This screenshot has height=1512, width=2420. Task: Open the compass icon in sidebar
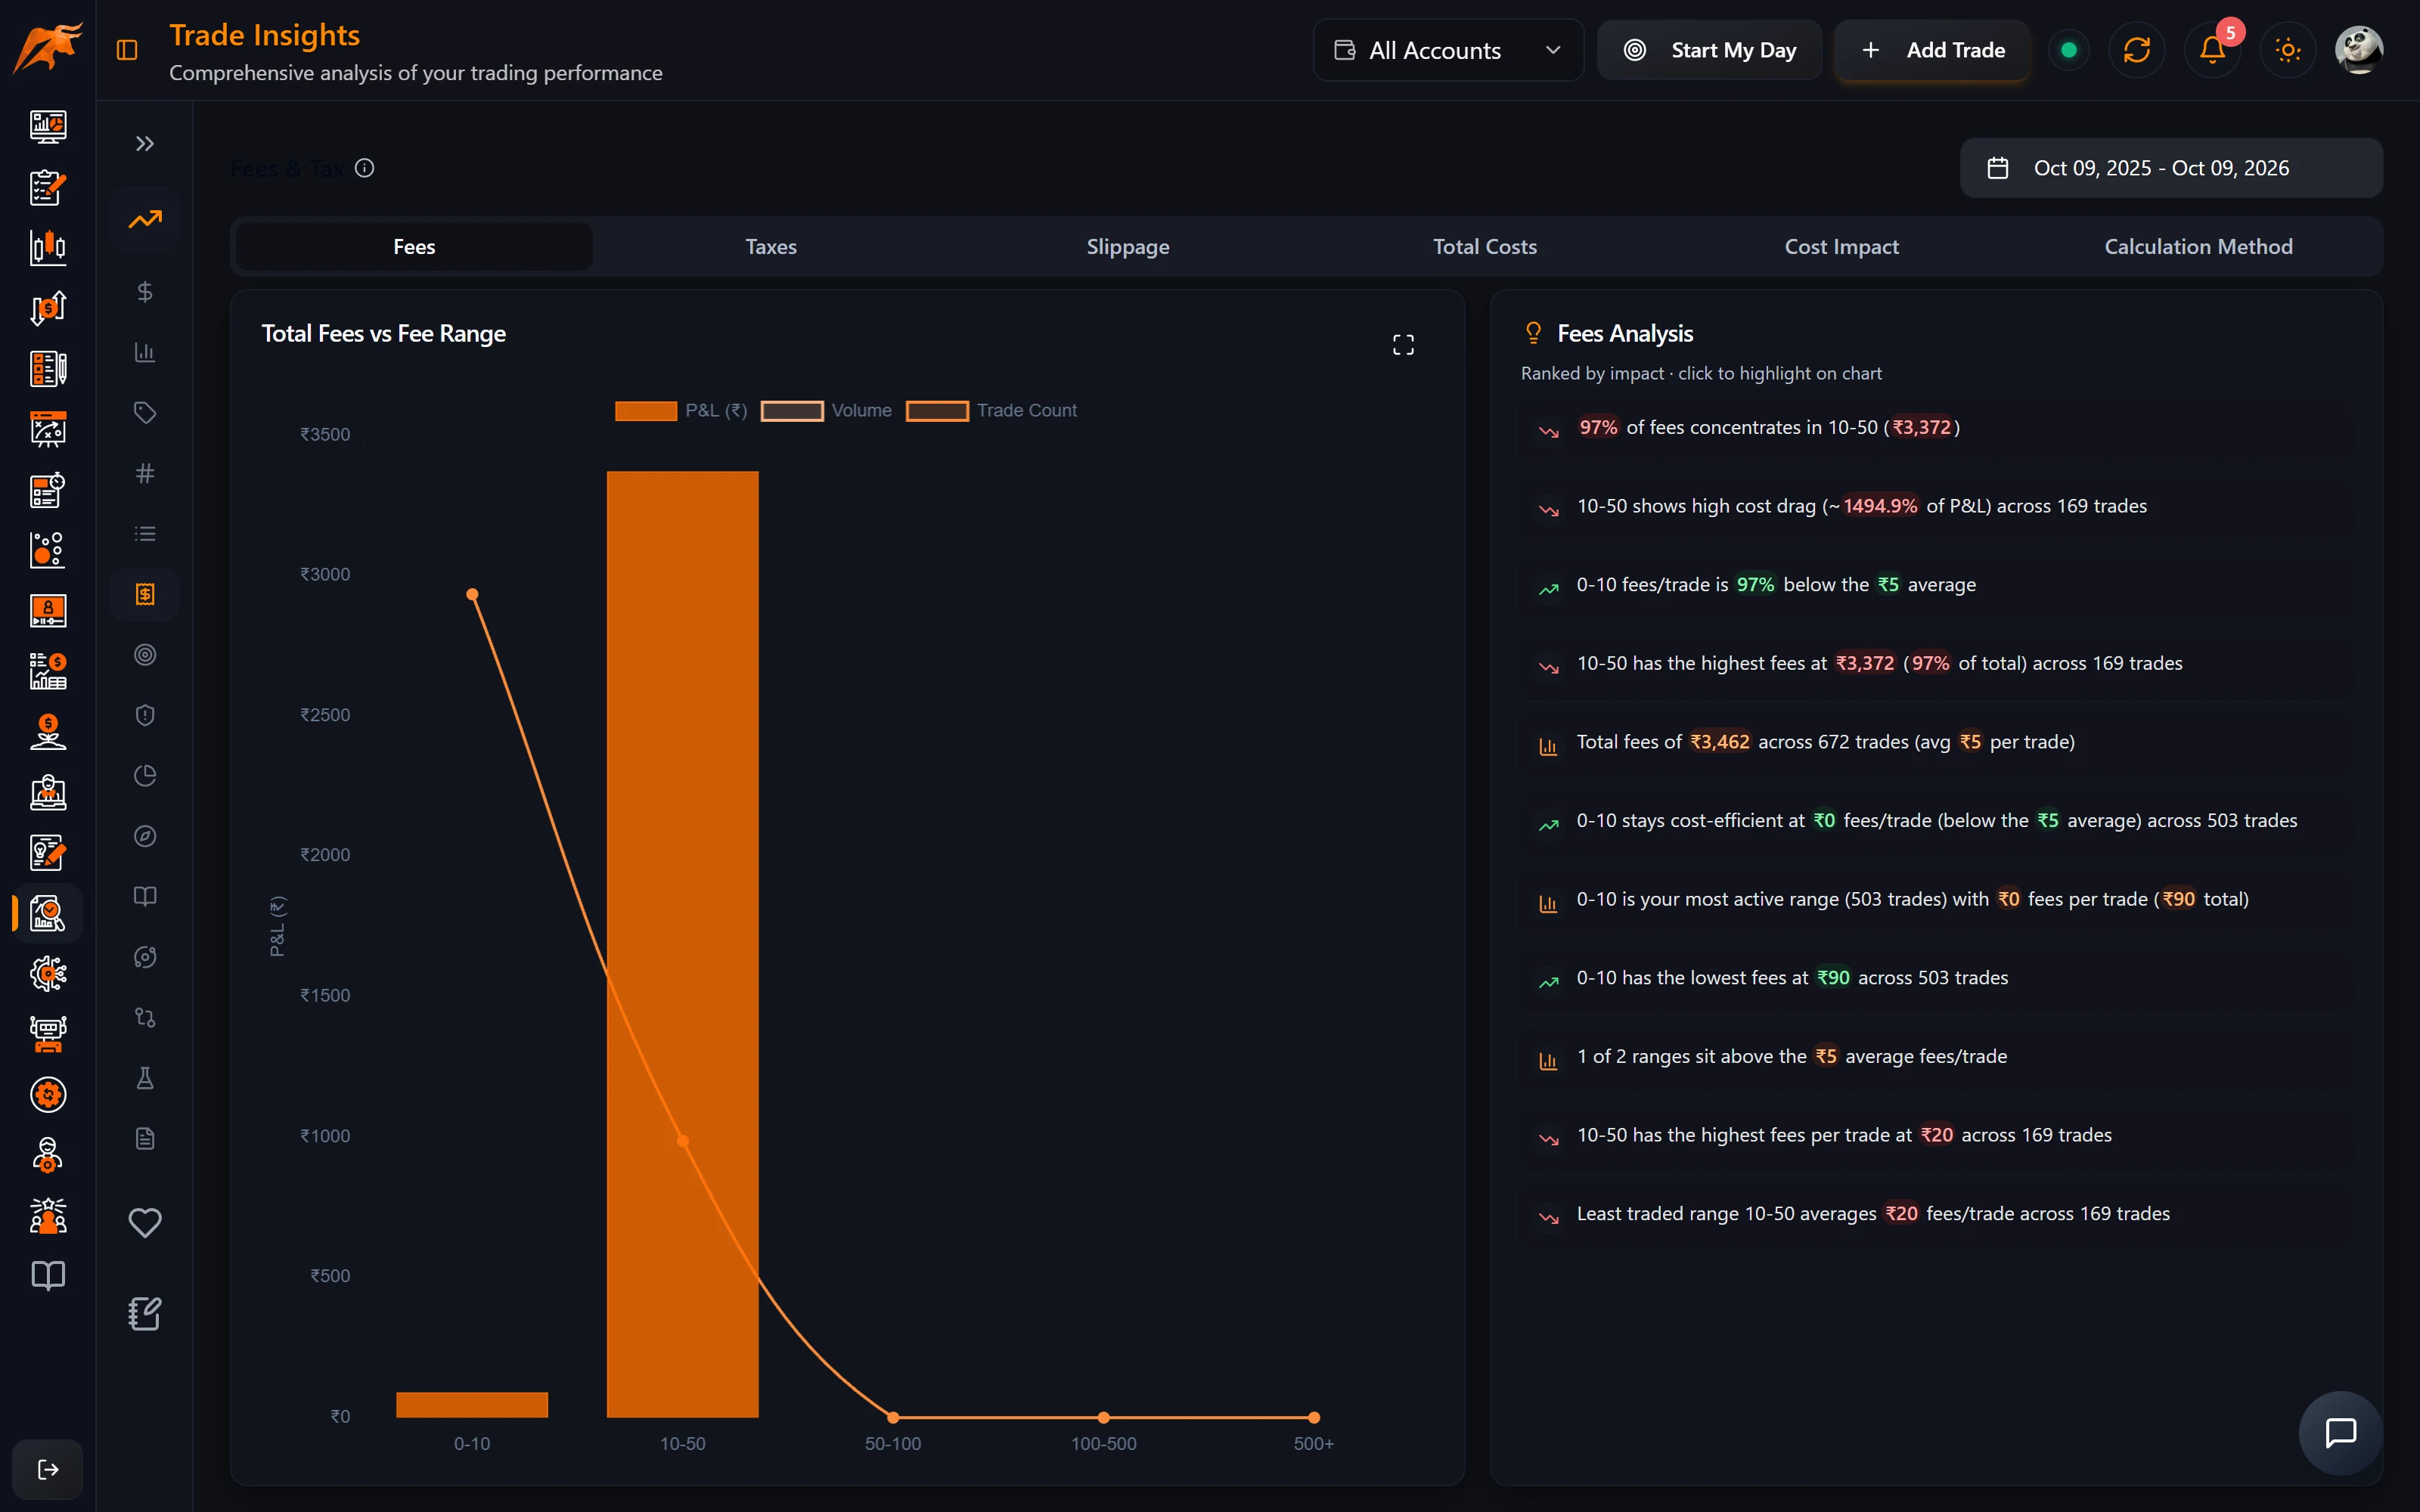click(x=145, y=836)
